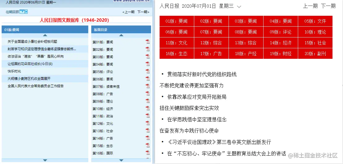Select red tab 18版：产经
This screenshot has width=343, height=164.
246,54
